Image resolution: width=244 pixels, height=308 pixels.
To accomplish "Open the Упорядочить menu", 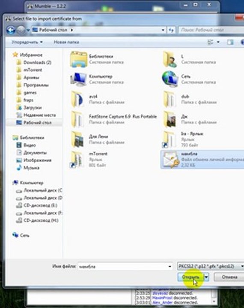I will pos(27,42).
